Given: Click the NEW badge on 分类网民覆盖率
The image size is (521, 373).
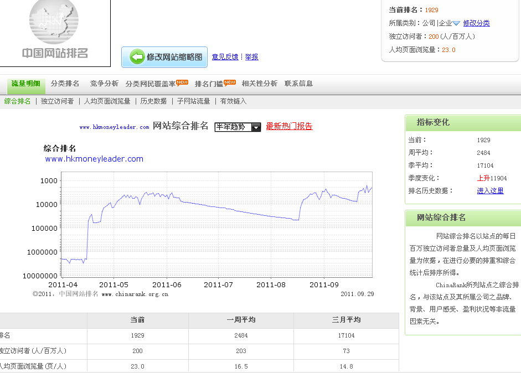Looking at the screenshot, I should click(x=182, y=82).
